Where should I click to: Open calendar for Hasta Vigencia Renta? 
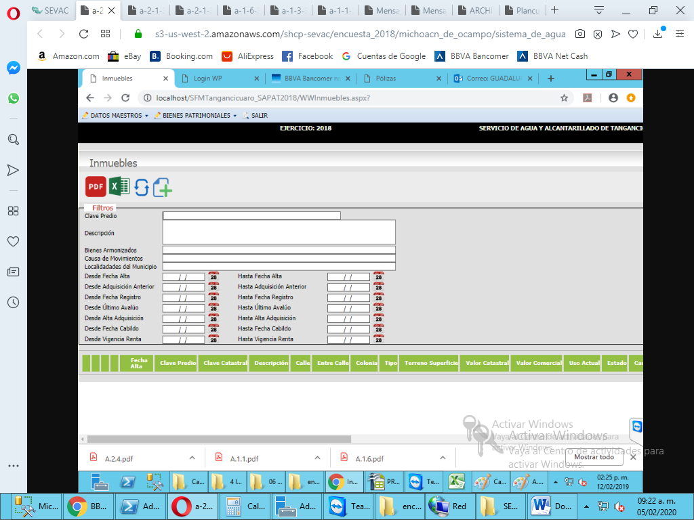pyautogui.click(x=378, y=339)
